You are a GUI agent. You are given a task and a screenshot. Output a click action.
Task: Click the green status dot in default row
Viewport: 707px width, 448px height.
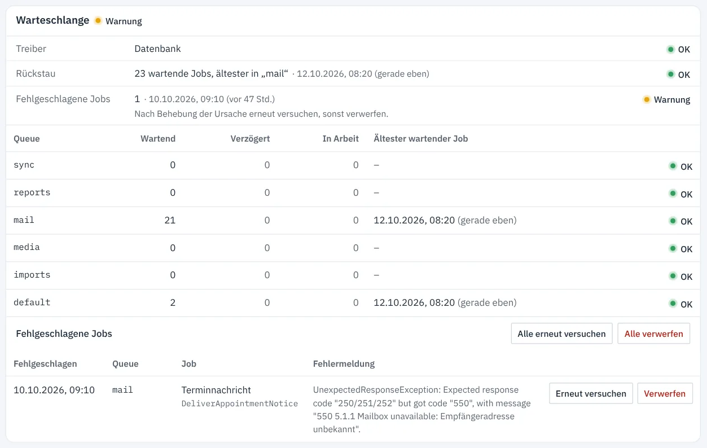[673, 304]
